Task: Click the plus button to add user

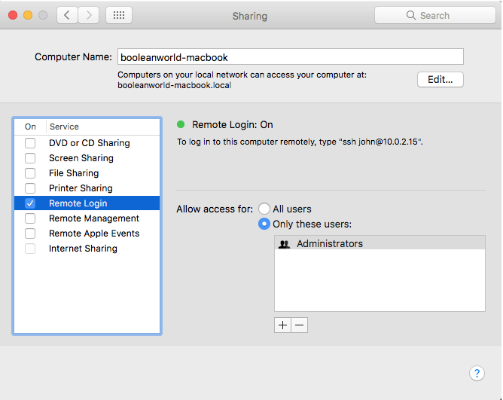Action: point(283,325)
